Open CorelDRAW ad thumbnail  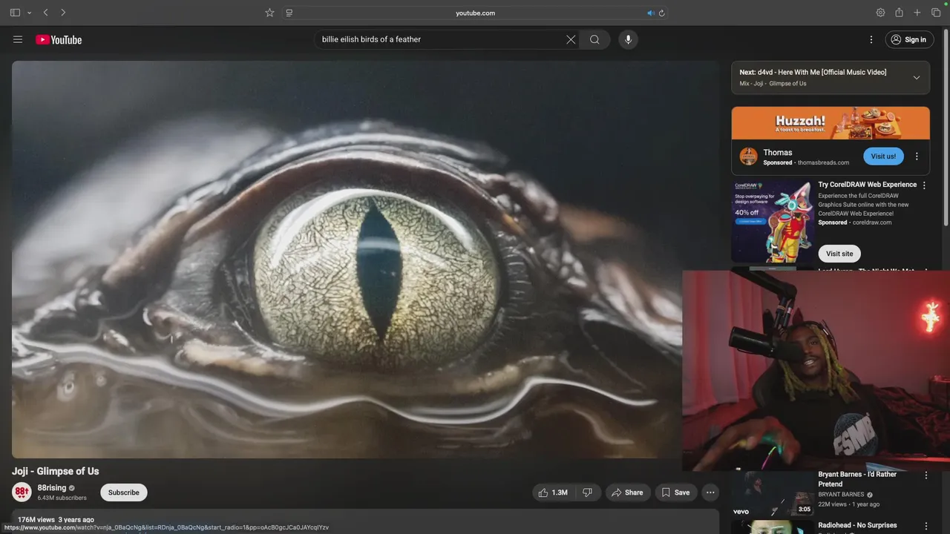point(773,221)
